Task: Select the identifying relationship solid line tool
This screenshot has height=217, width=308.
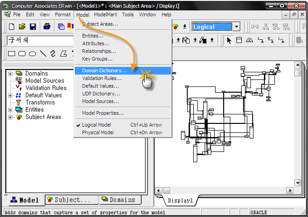Action: [261, 40]
